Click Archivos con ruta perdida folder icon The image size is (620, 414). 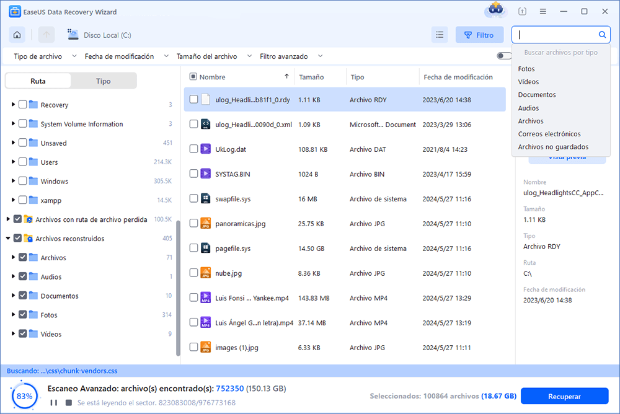tap(28, 219)
